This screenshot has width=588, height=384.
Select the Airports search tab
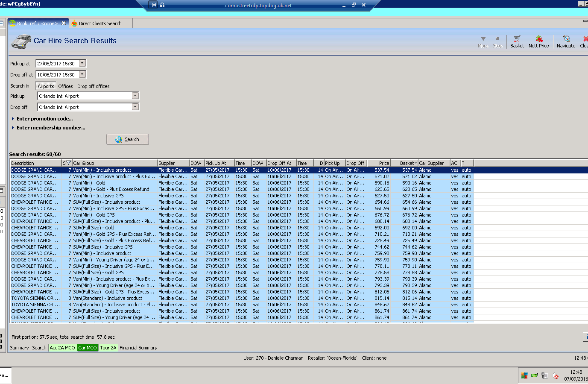tap(46, 86)
